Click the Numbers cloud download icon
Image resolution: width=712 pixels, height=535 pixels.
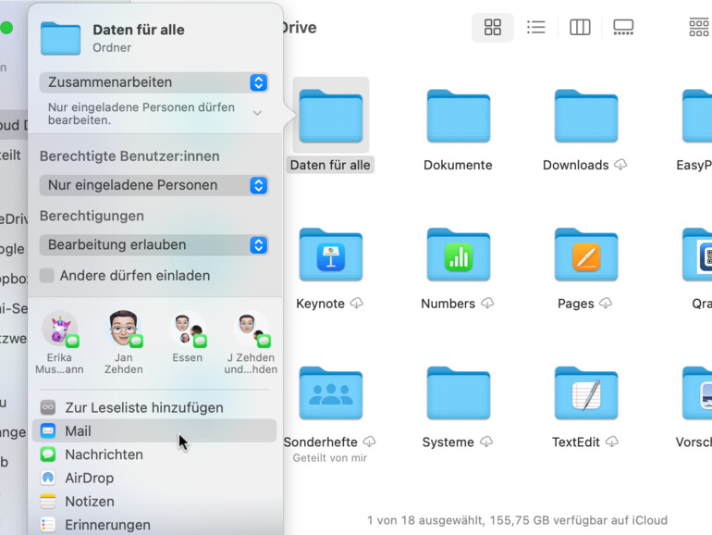click(x=487, y=304)
